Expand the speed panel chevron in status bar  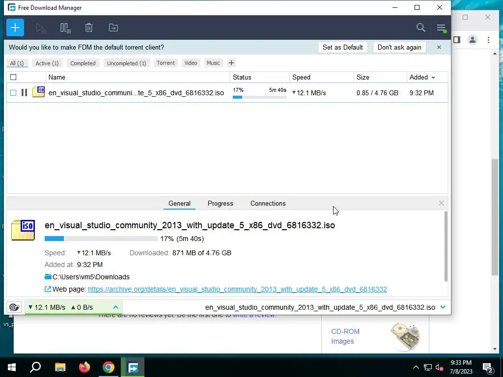click(x=115, y=307)
